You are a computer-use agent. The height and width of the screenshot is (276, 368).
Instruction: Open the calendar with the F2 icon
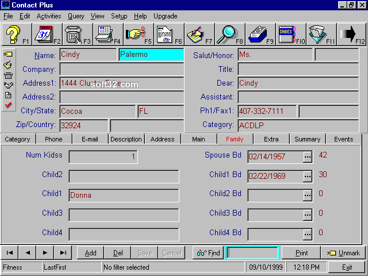(x=47, y=34)
